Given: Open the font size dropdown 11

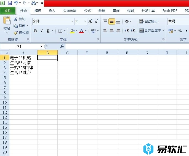Looking at the screenshot, I should 85,21.
